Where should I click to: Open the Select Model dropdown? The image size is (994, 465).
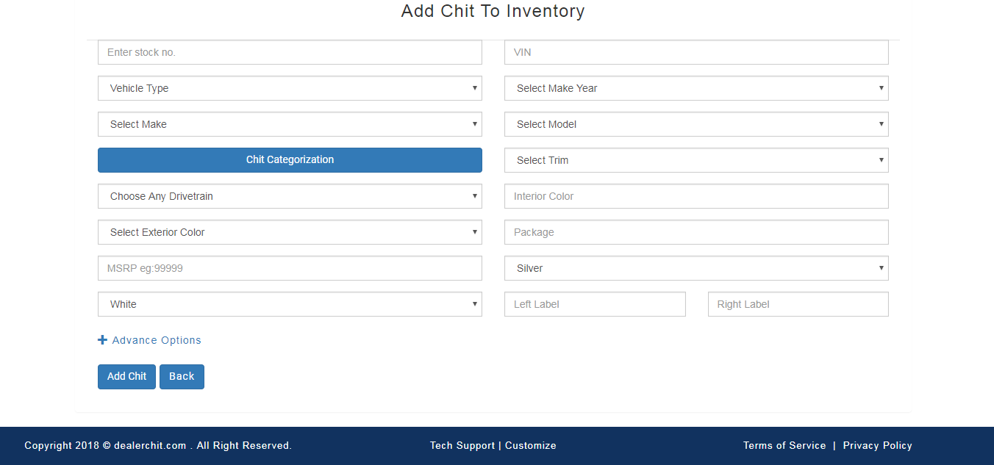[x=696, y=124]
